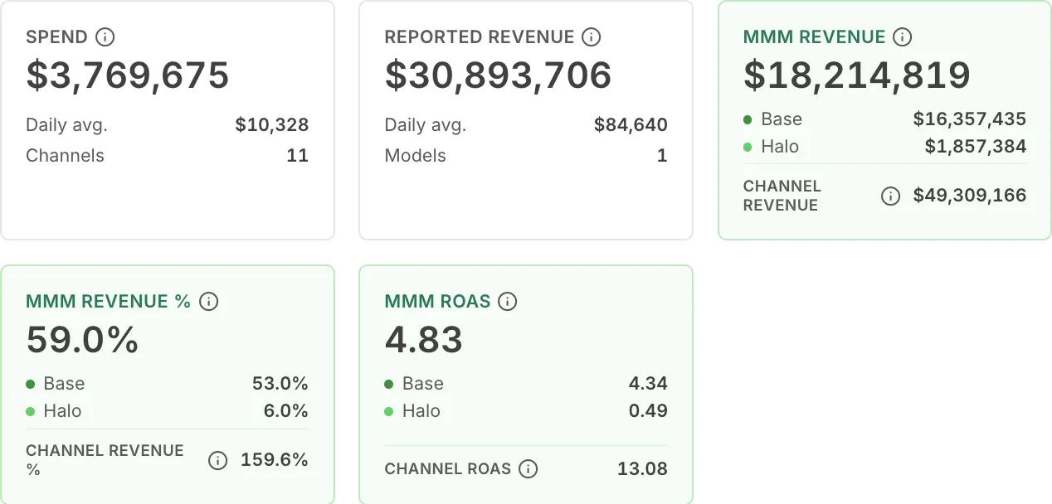Click the channel revenue percentage 159.6%

pyautogui.click(x=275, y=460)
